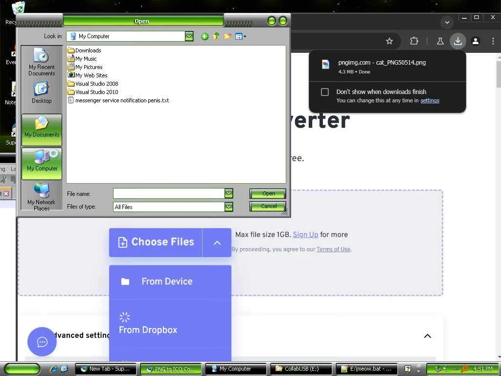The image size is (501, 376).
Task: Click the taskbar clock showing 4:51 PM
Action: (483, 369)
